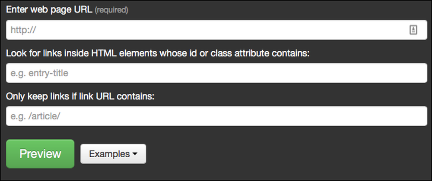Image resolution: width=432 pixels, height=181 pixels.
Task: Click the 'Only keep links if link URL contains' label
Action: (80, 97)
